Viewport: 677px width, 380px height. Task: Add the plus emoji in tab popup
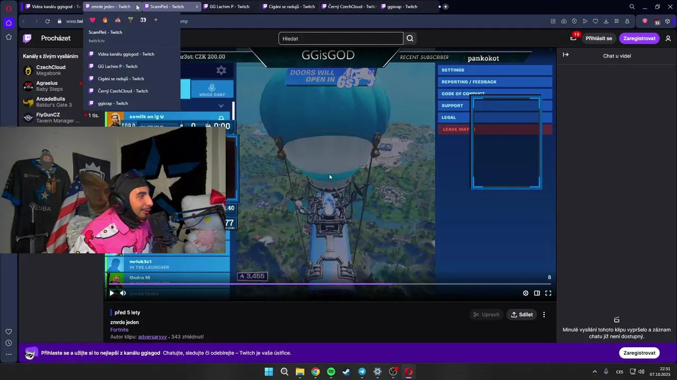(155, 20)
